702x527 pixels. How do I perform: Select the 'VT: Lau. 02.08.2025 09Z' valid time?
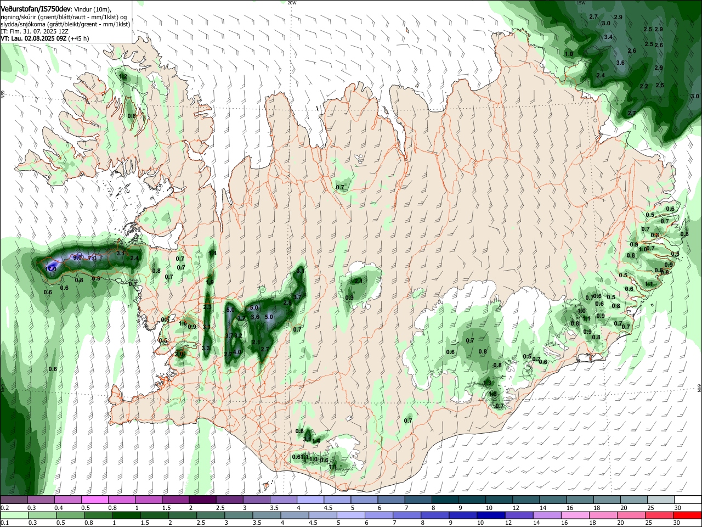click(x=33, y=38)
